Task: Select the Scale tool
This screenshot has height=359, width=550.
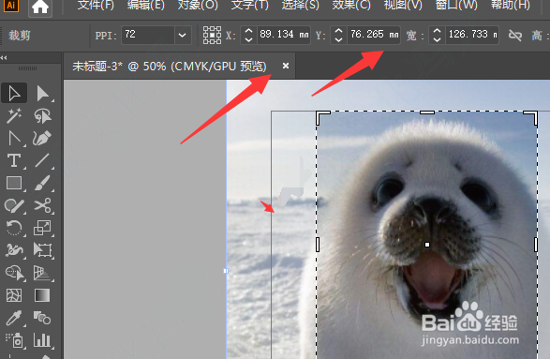Action: pos(42,228)
